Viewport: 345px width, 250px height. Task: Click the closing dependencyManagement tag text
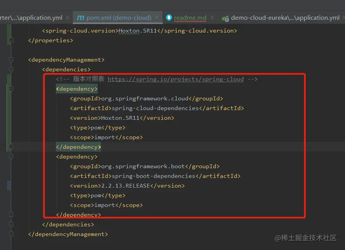pos(68,234)
